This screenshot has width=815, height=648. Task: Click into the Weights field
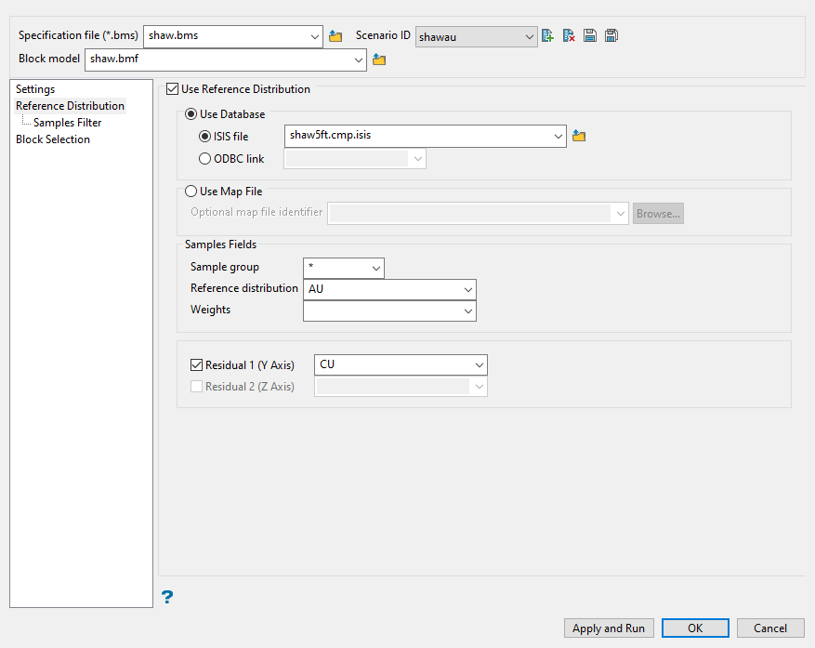click(381, 311)
